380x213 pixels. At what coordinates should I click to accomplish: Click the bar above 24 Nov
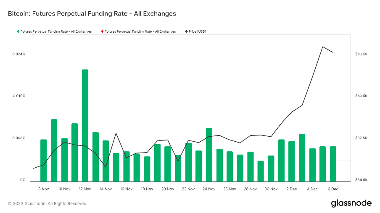click(209, 154)
